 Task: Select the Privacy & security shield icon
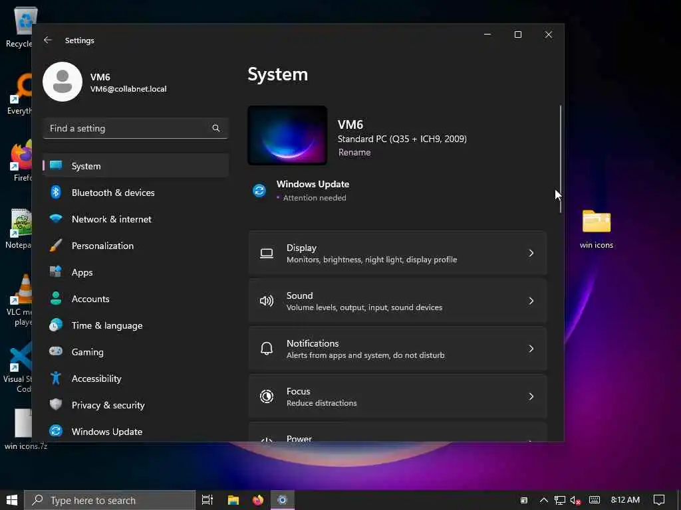[x=56, y=404]
